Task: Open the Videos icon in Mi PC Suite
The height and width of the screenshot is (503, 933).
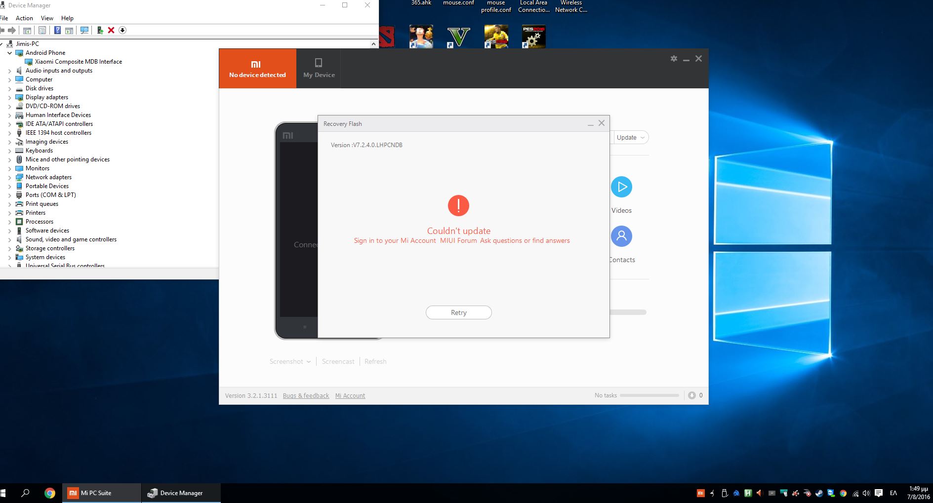Action: (x=621, y=187)
